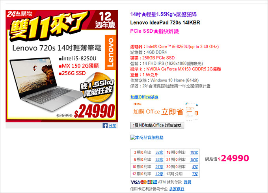Click the MasterCard payment icon
The image size is (268, 193).
[x=143, y=182]
